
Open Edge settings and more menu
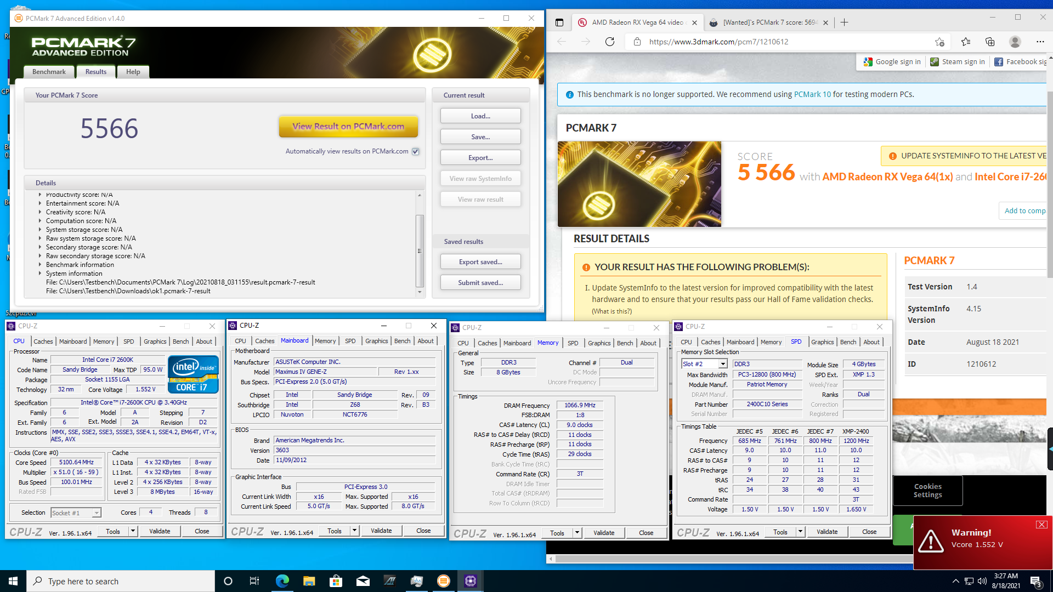pos(1040,42)
